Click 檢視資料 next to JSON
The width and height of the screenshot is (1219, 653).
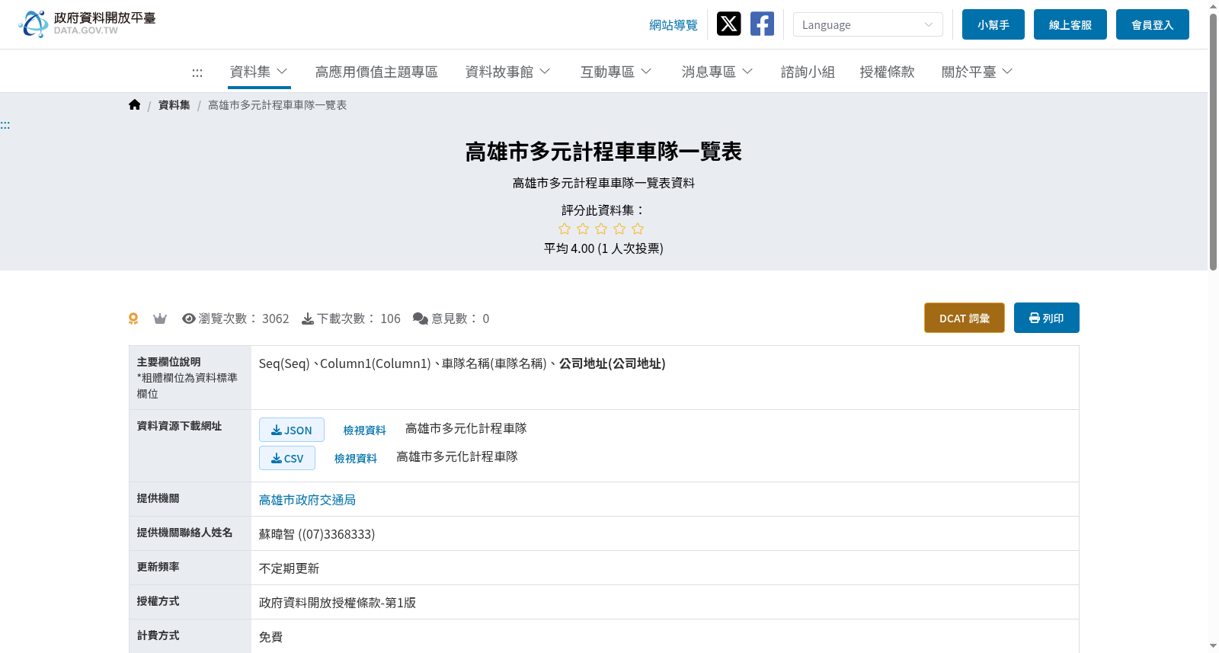click(x=365, y=431)
